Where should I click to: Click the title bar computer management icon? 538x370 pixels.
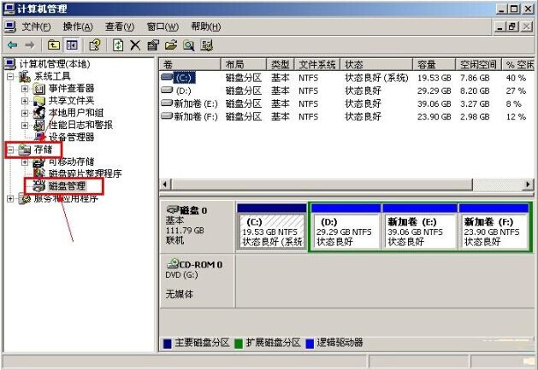[x=9, y=9]
